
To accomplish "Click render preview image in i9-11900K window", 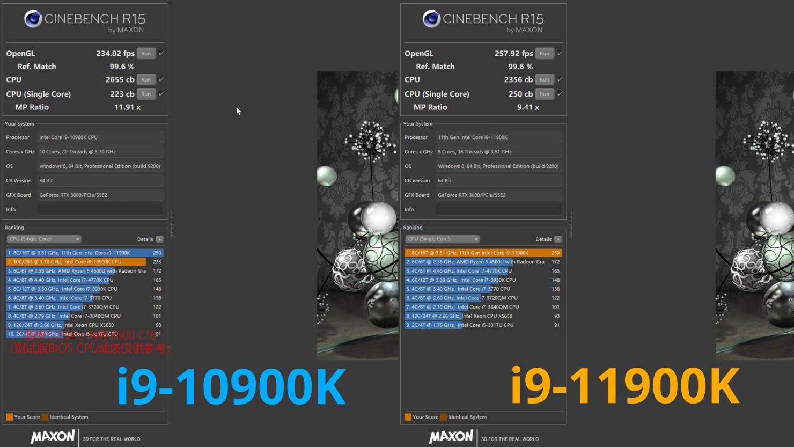I will pyautogui.click(x=755, y=215).
